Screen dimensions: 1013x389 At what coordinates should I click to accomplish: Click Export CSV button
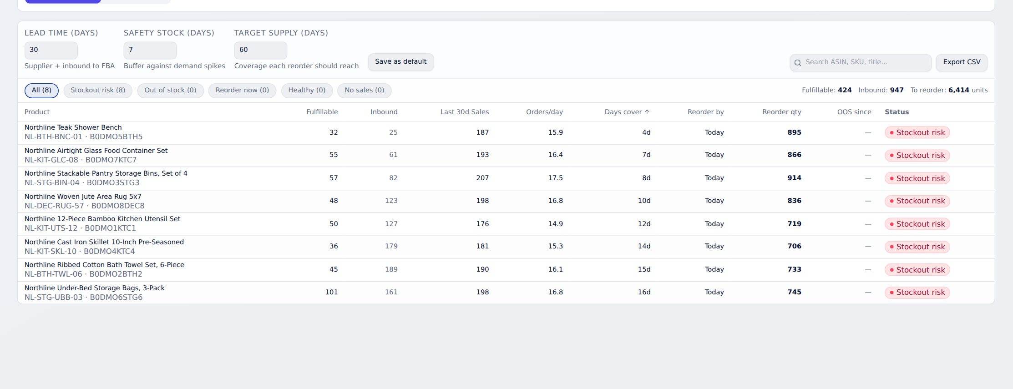962,62
